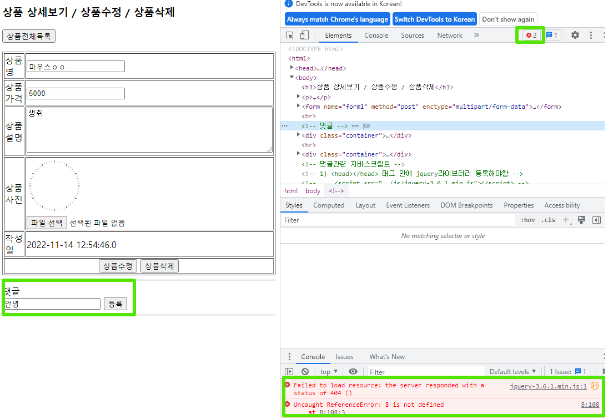Expand the form1 element node
The width and height of the screenshot is (608, 419).
[298, 106]
